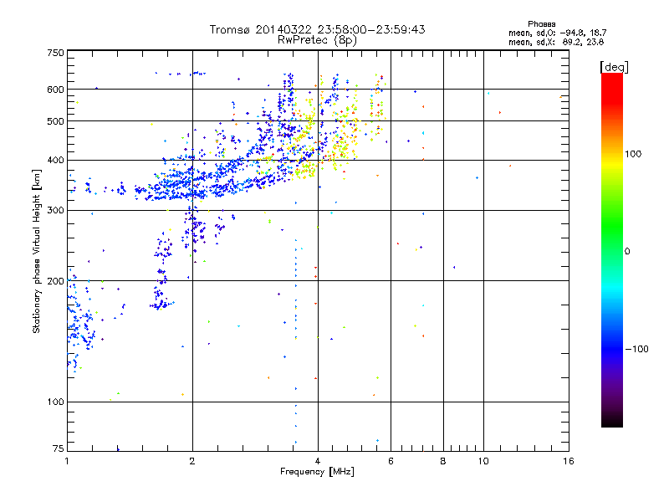
Task: Click the y-axis tick label '100' at left
Action: coord(55,402)
